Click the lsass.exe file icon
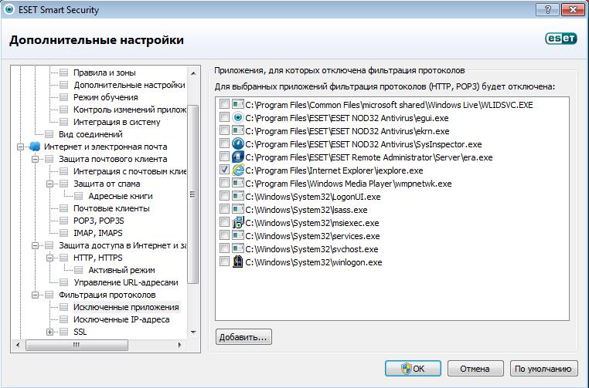589x388 pixels. 238,210
